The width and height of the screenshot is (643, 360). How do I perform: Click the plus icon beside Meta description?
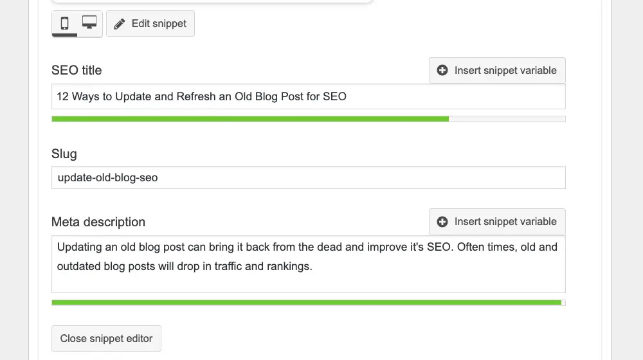click(x=442, y=222)
